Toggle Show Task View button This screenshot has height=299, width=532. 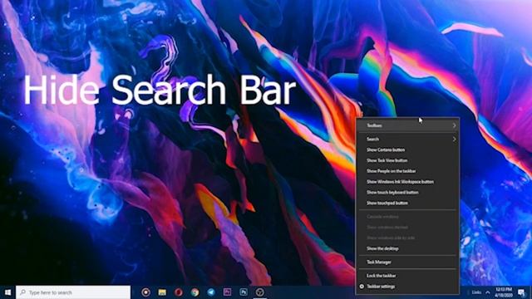point(407,160)
